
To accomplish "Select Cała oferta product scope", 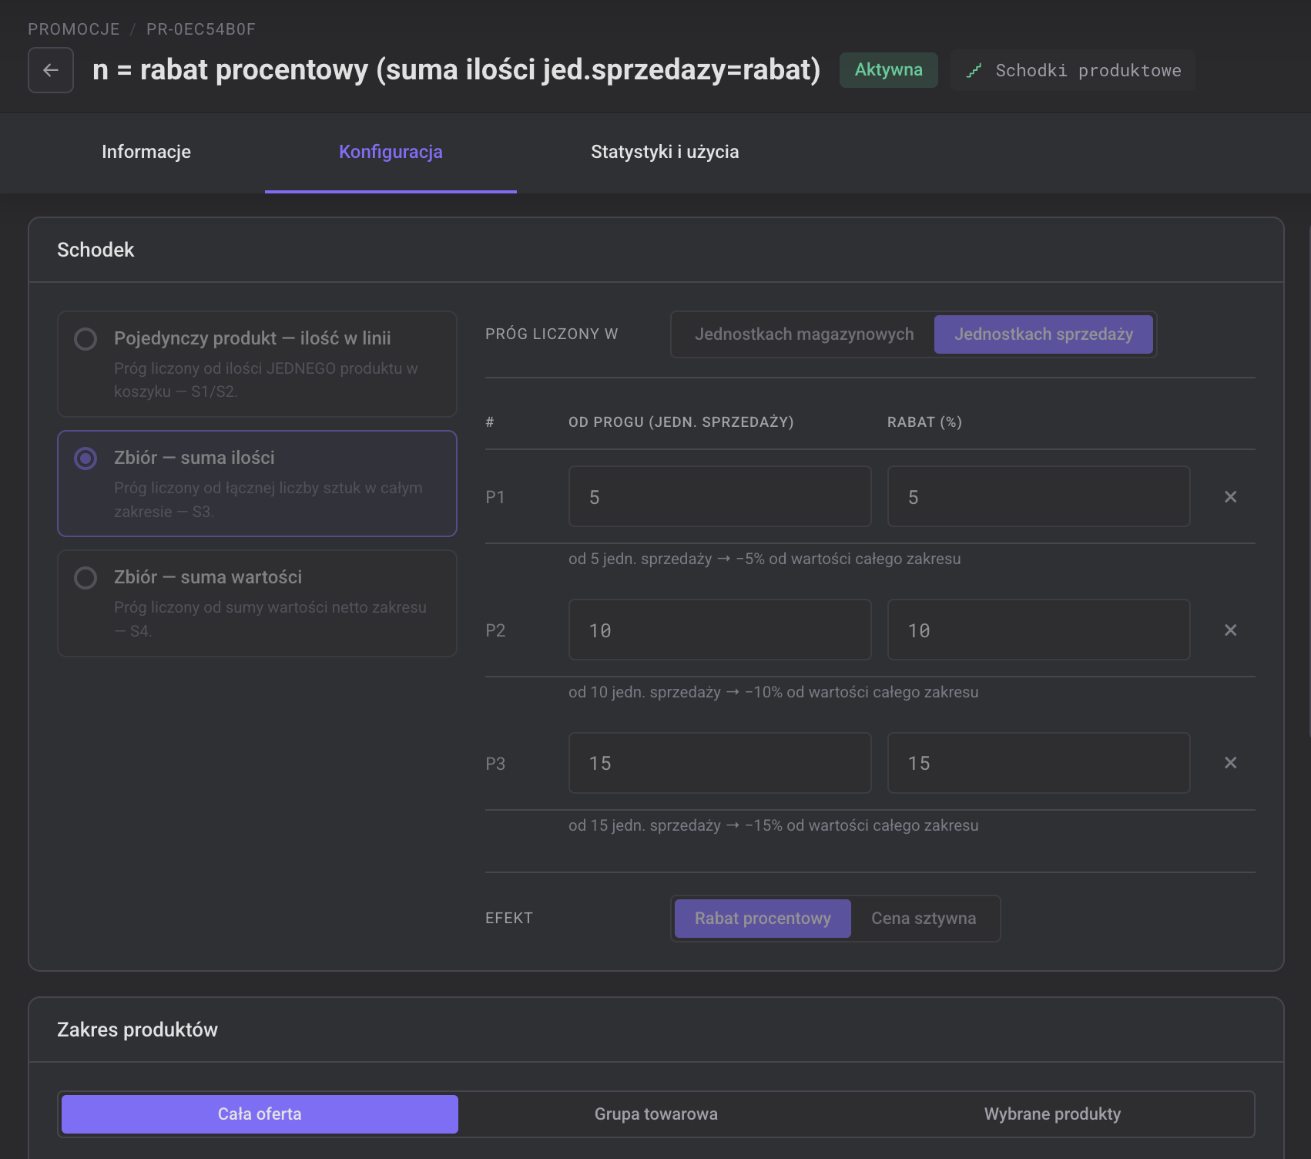I will coord(260,1114).
